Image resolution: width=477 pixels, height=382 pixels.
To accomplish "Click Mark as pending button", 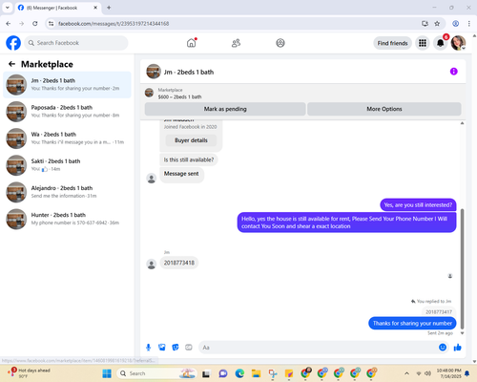I will point(225,109).
